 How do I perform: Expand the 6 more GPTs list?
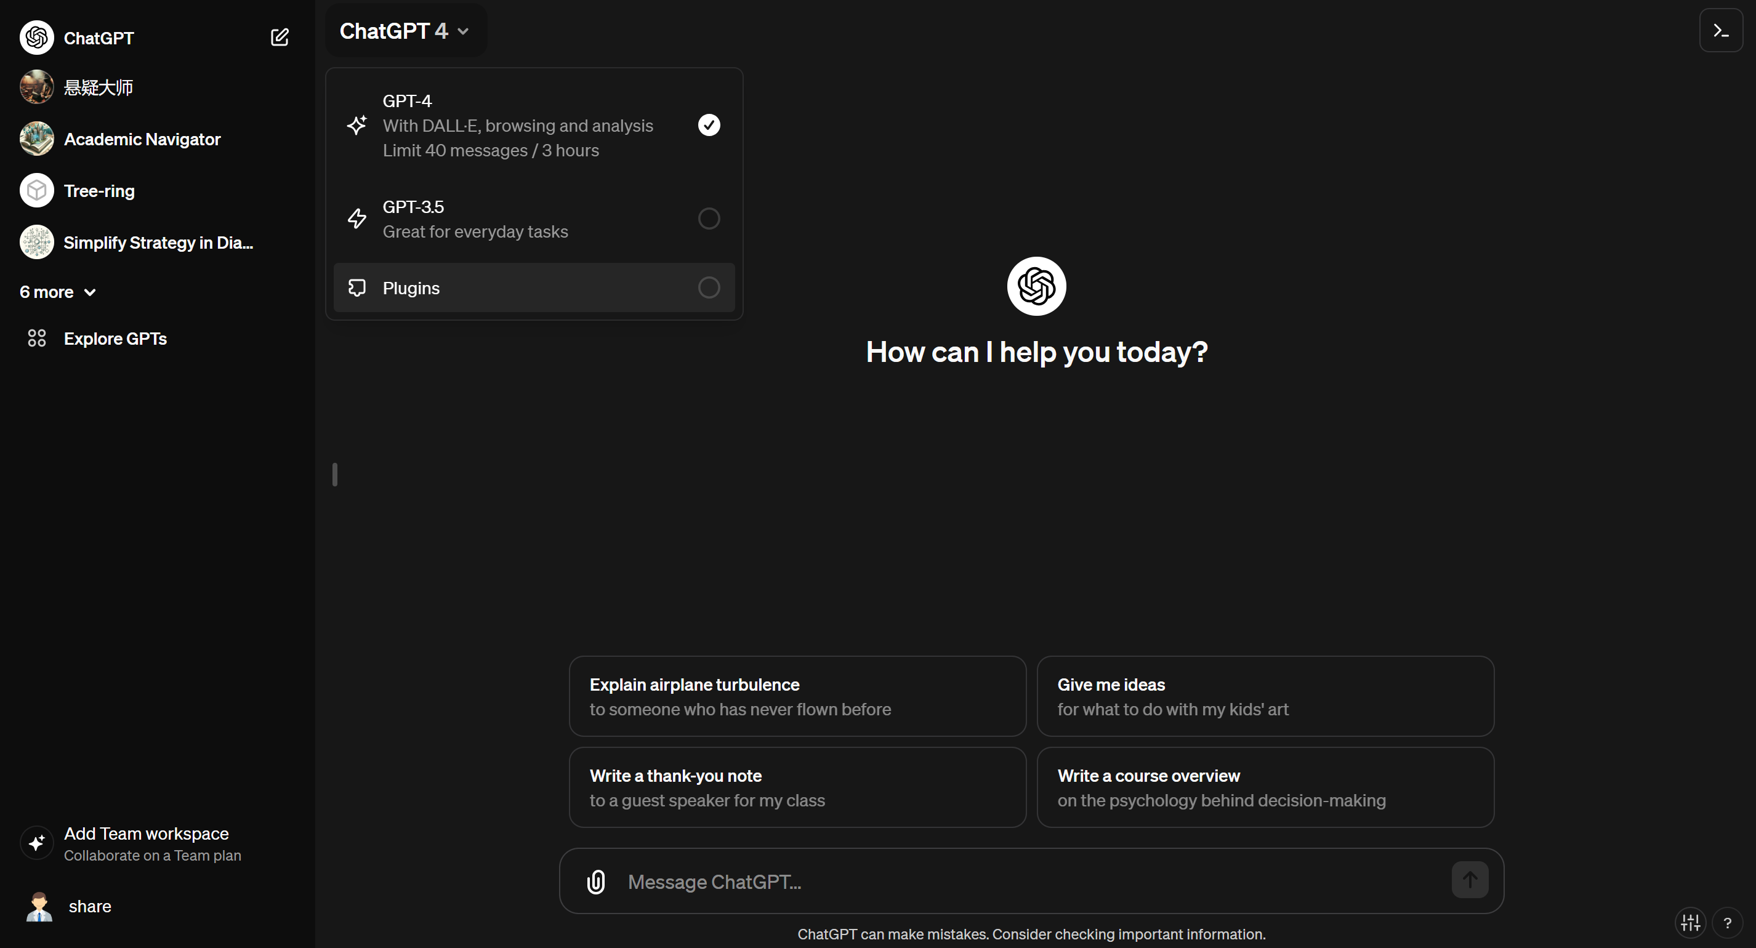pos(57,292)
